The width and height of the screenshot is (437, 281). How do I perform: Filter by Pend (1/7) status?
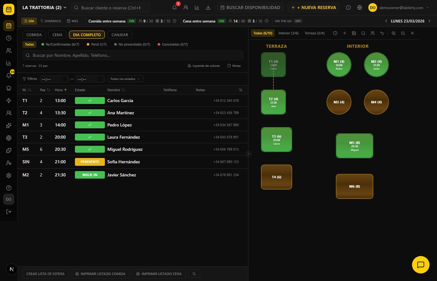click(x=97, y=44)
